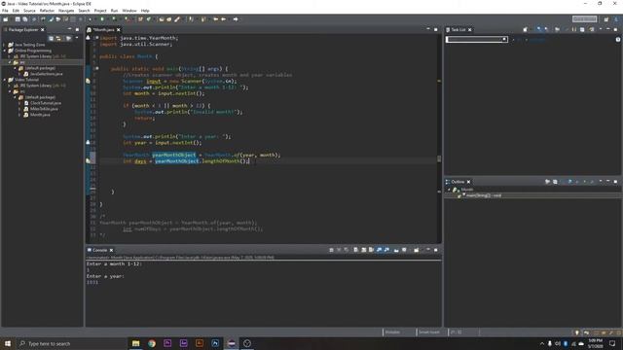Click Collapse All in Package Explorer
The height and width of the screenshot is (350, 623).
click(52, 38)
